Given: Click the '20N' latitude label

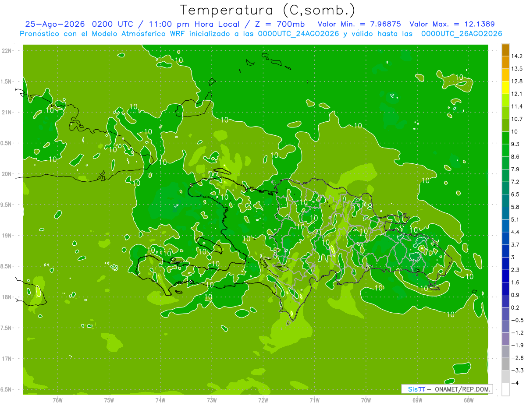Looking at the screenshot, I should 6,174.
